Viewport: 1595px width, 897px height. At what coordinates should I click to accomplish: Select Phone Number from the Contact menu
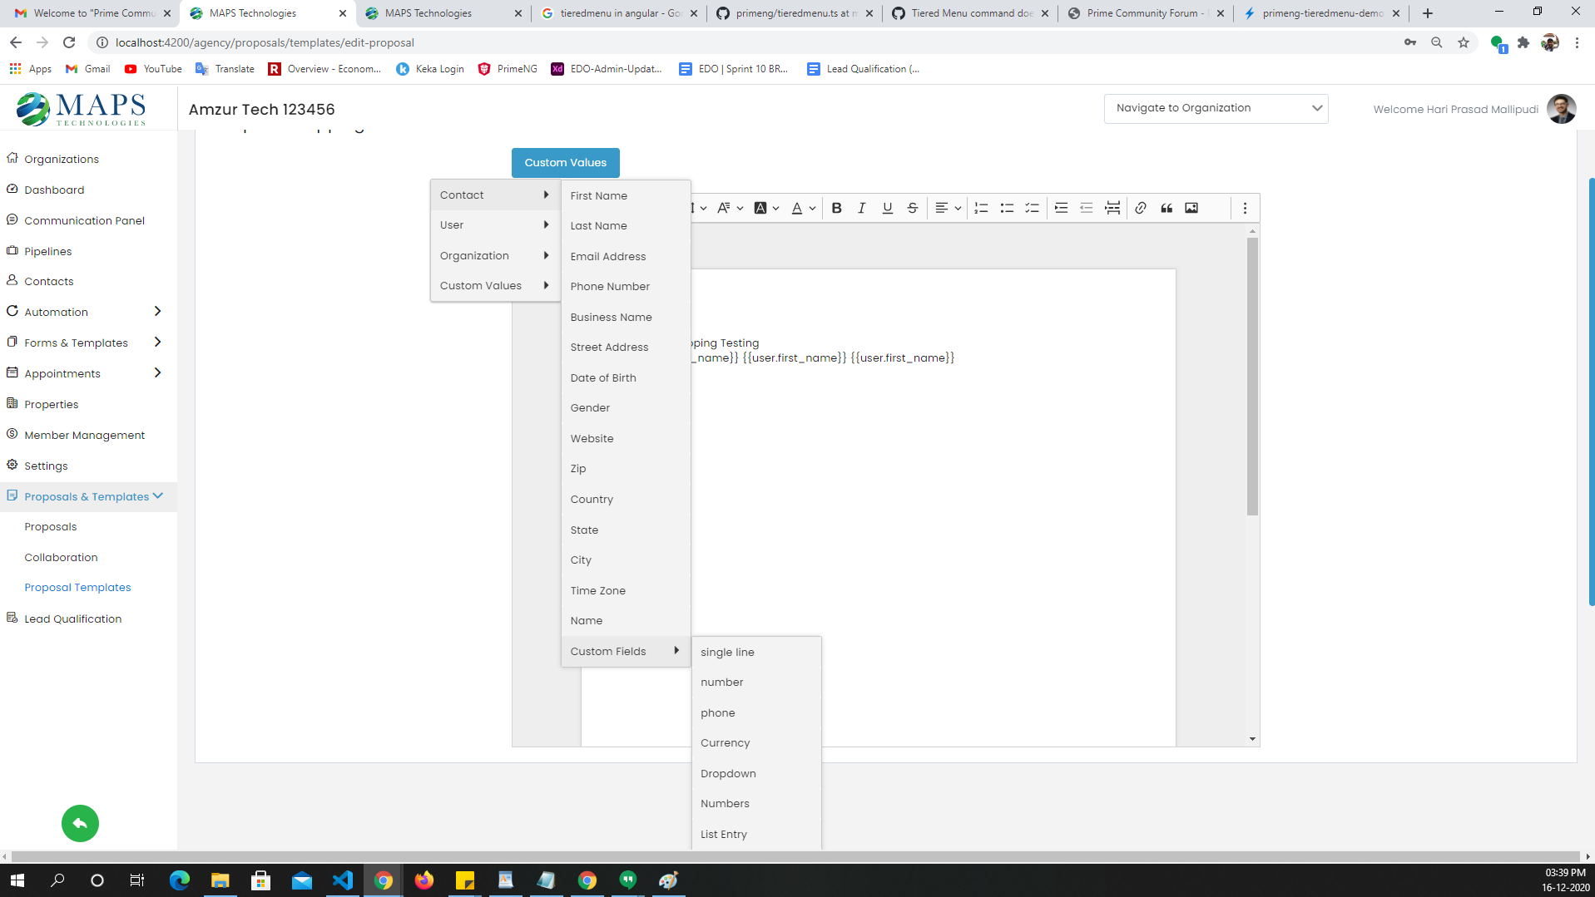[610, 286]
